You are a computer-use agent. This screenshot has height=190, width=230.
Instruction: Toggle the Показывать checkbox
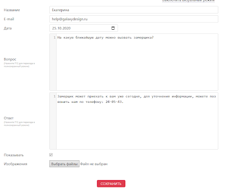(51, 155)
